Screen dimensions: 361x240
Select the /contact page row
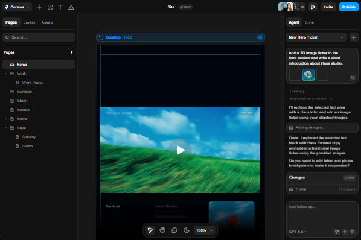tap(39, 110)
